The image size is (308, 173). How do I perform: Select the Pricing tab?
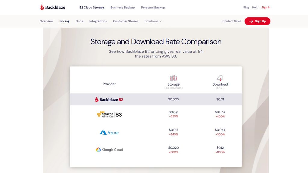click(64, 21)
